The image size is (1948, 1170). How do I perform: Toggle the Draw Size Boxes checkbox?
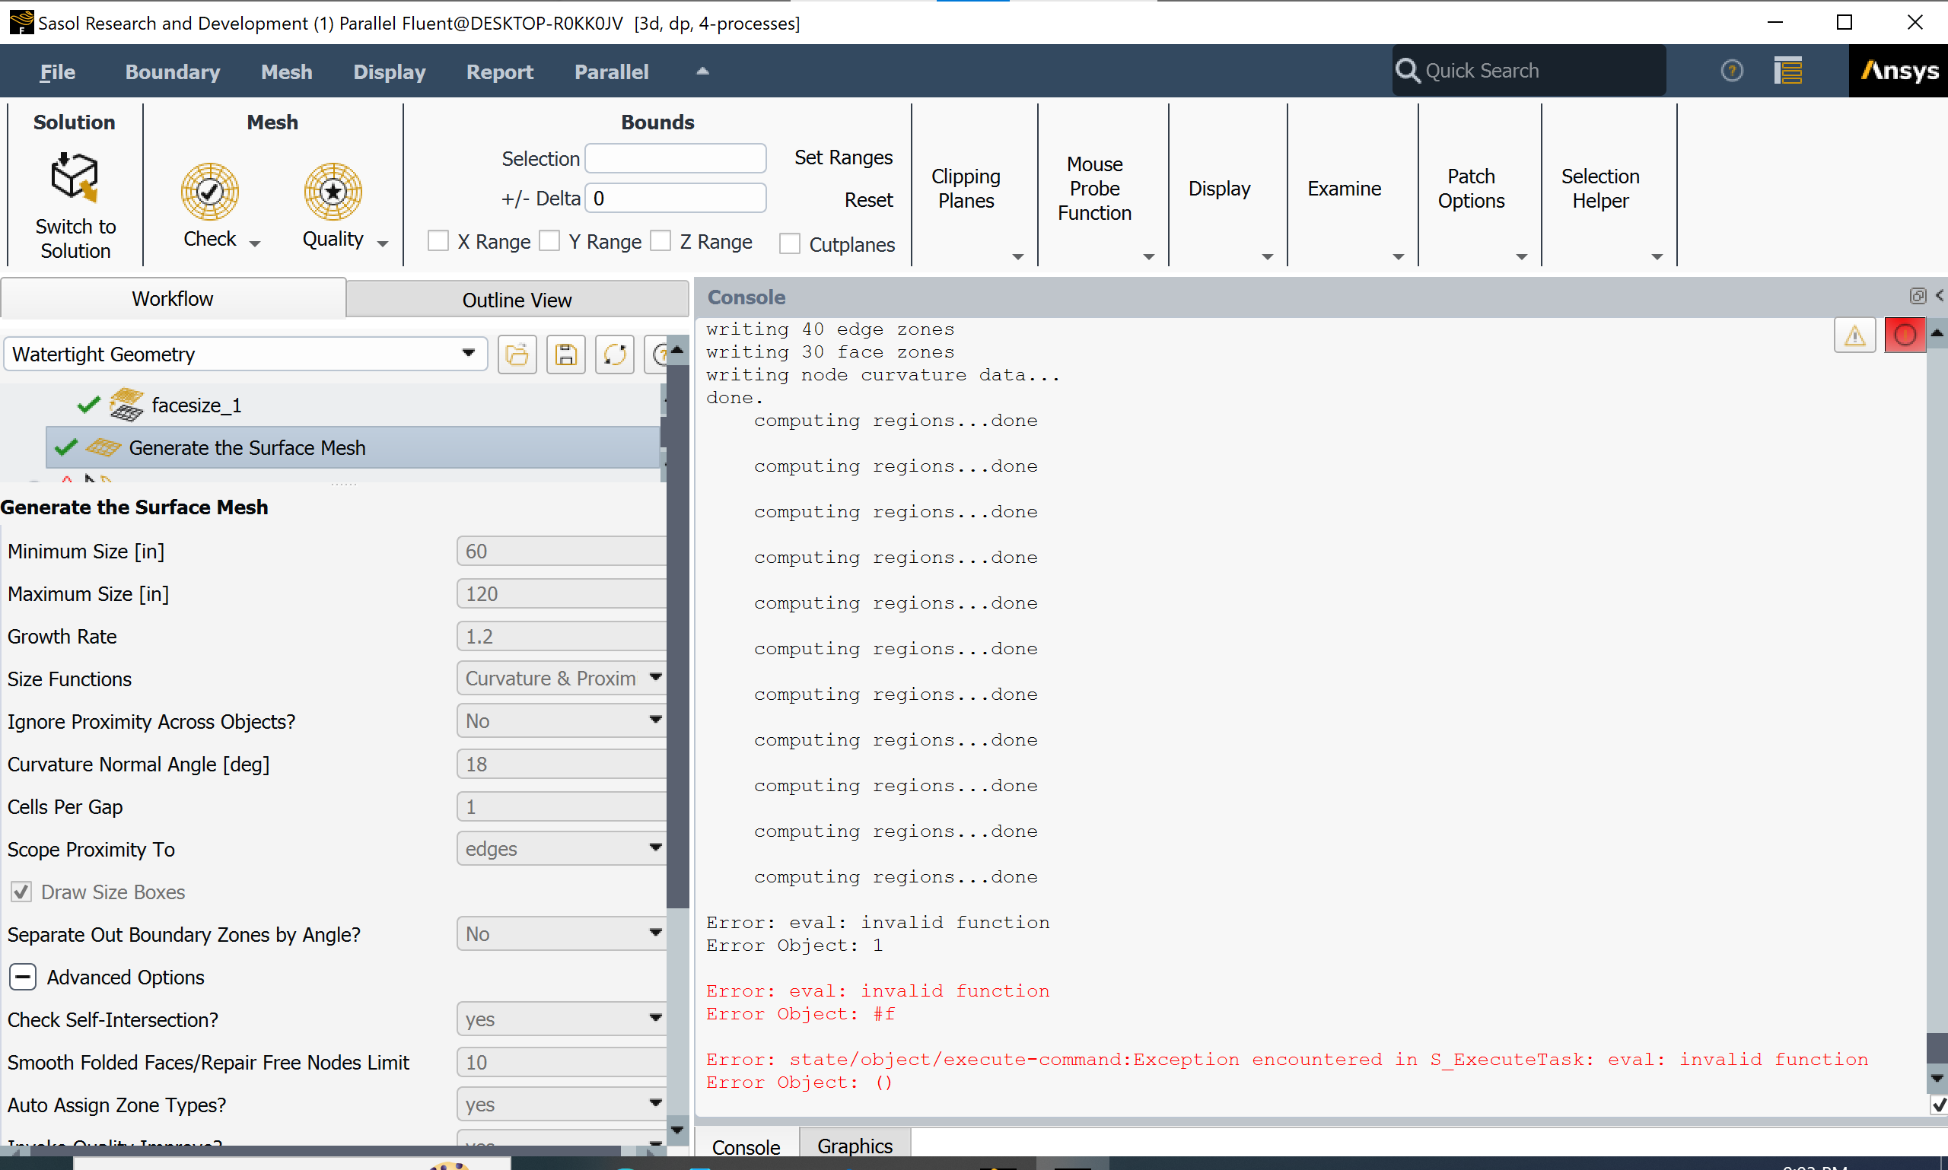(21, 892)
